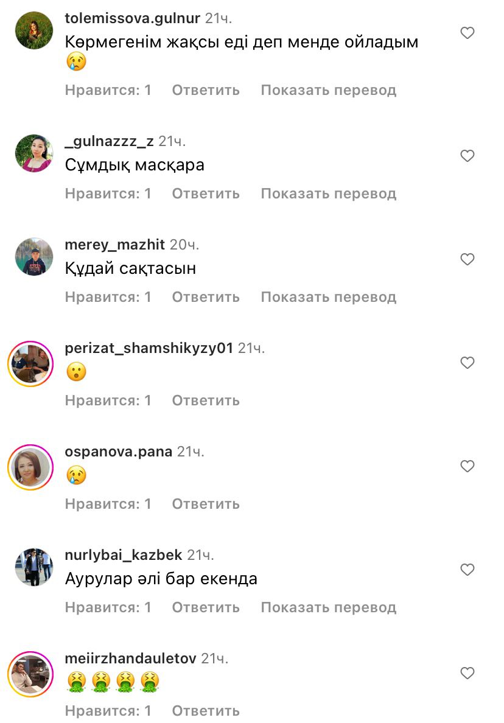Reply to _gulnazzz_z's comment
Screen dimensions: 504x723
(x=206, y=194)
